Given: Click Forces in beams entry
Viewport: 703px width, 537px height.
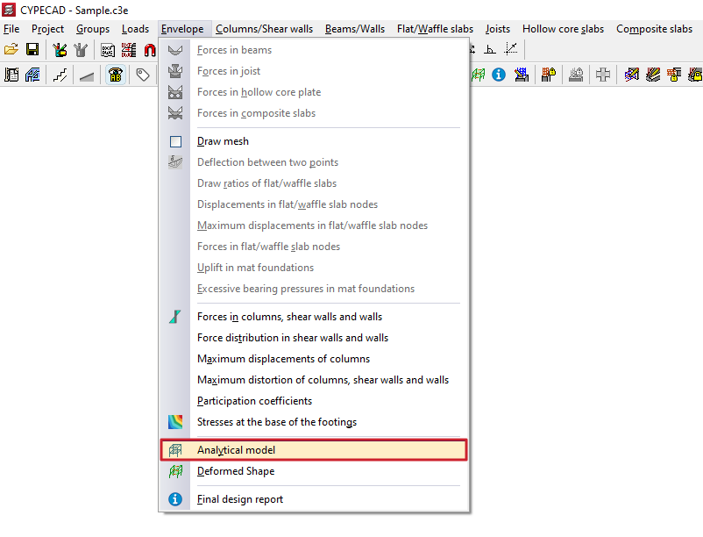Looking at the screenshot, I should [x=314, y=50].
